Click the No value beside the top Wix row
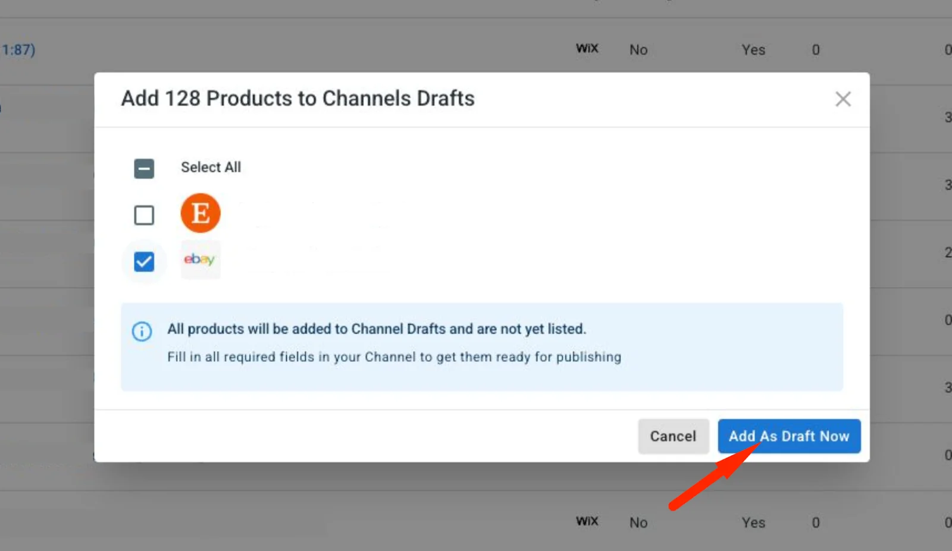The height and width of the screenshot is (551, 952). point(638,49)
